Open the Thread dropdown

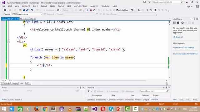(x=94, y=14)
